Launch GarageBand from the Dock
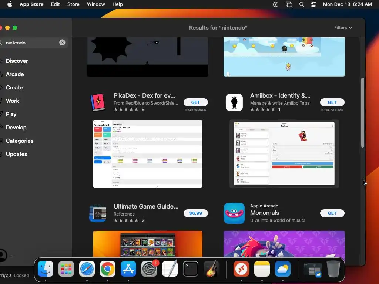Viewport: 379px width, 284px height. coord(211,269)
